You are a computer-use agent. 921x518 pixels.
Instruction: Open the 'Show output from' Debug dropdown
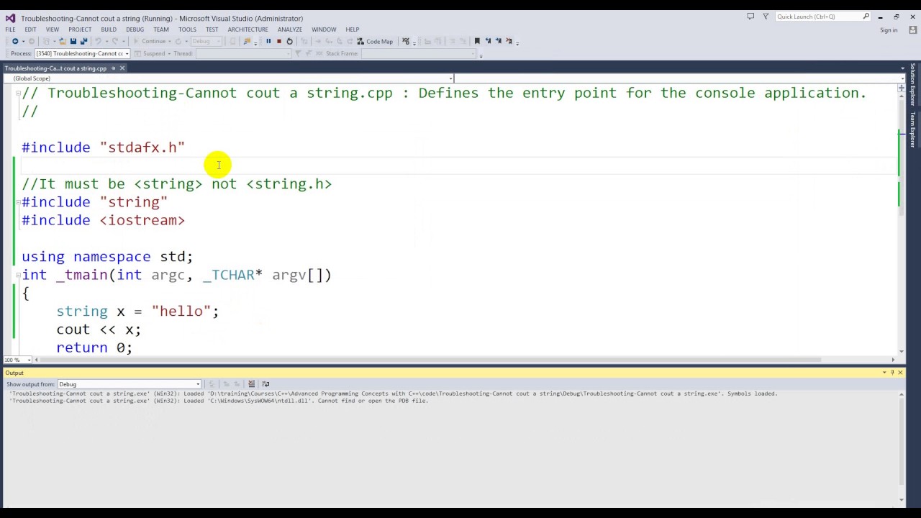(198, 384)
